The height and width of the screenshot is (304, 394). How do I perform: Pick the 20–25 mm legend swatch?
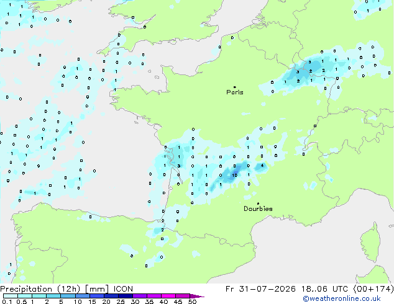pos(111,296)
